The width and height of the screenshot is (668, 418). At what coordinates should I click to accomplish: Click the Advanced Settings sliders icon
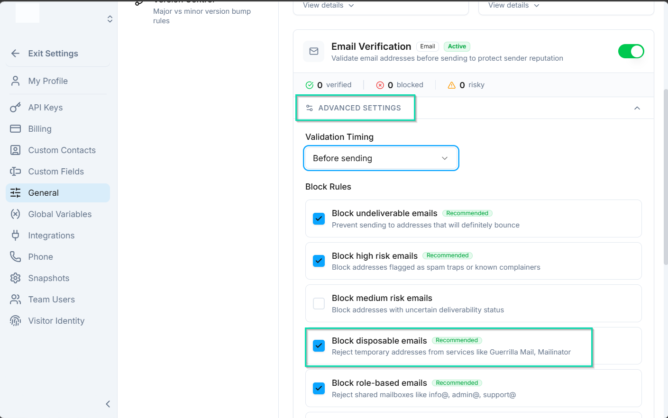coord(310,108)
